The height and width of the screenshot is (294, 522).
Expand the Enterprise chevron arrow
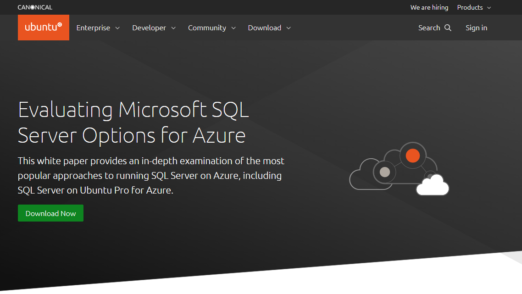[117, 28]
